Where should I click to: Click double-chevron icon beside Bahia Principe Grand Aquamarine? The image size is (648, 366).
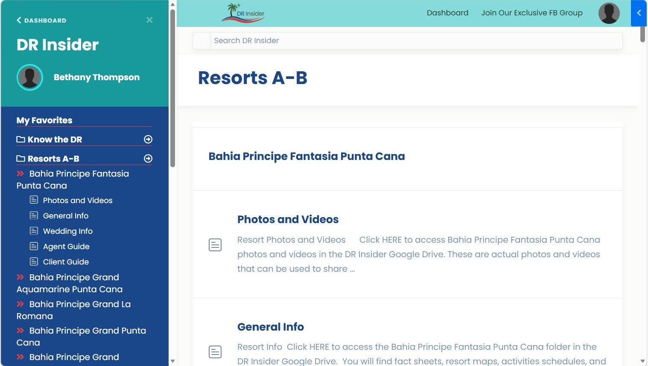pyautogui.click(x=20, y=277)
